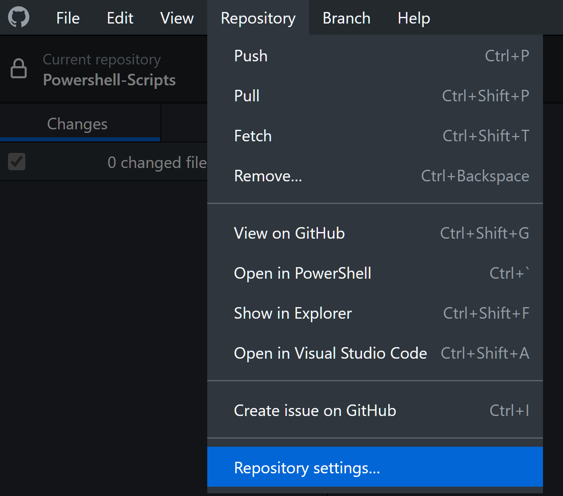Switch to the Changes tab
This screenshot has height=496, width=563.
80,124
